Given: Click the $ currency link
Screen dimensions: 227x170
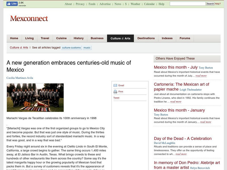Looking at the screenshot, I should 126,4.
